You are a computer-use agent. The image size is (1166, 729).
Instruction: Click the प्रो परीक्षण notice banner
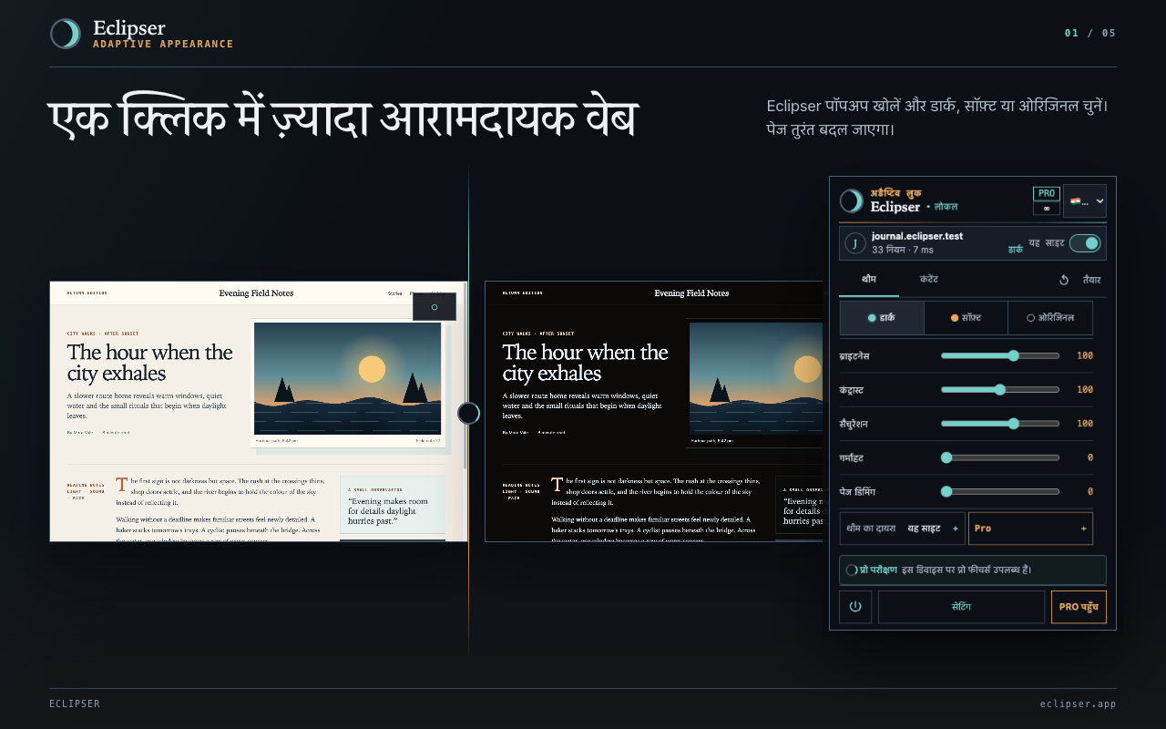tap(973, 570)
